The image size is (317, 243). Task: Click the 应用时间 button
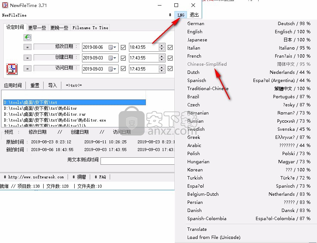13,86
